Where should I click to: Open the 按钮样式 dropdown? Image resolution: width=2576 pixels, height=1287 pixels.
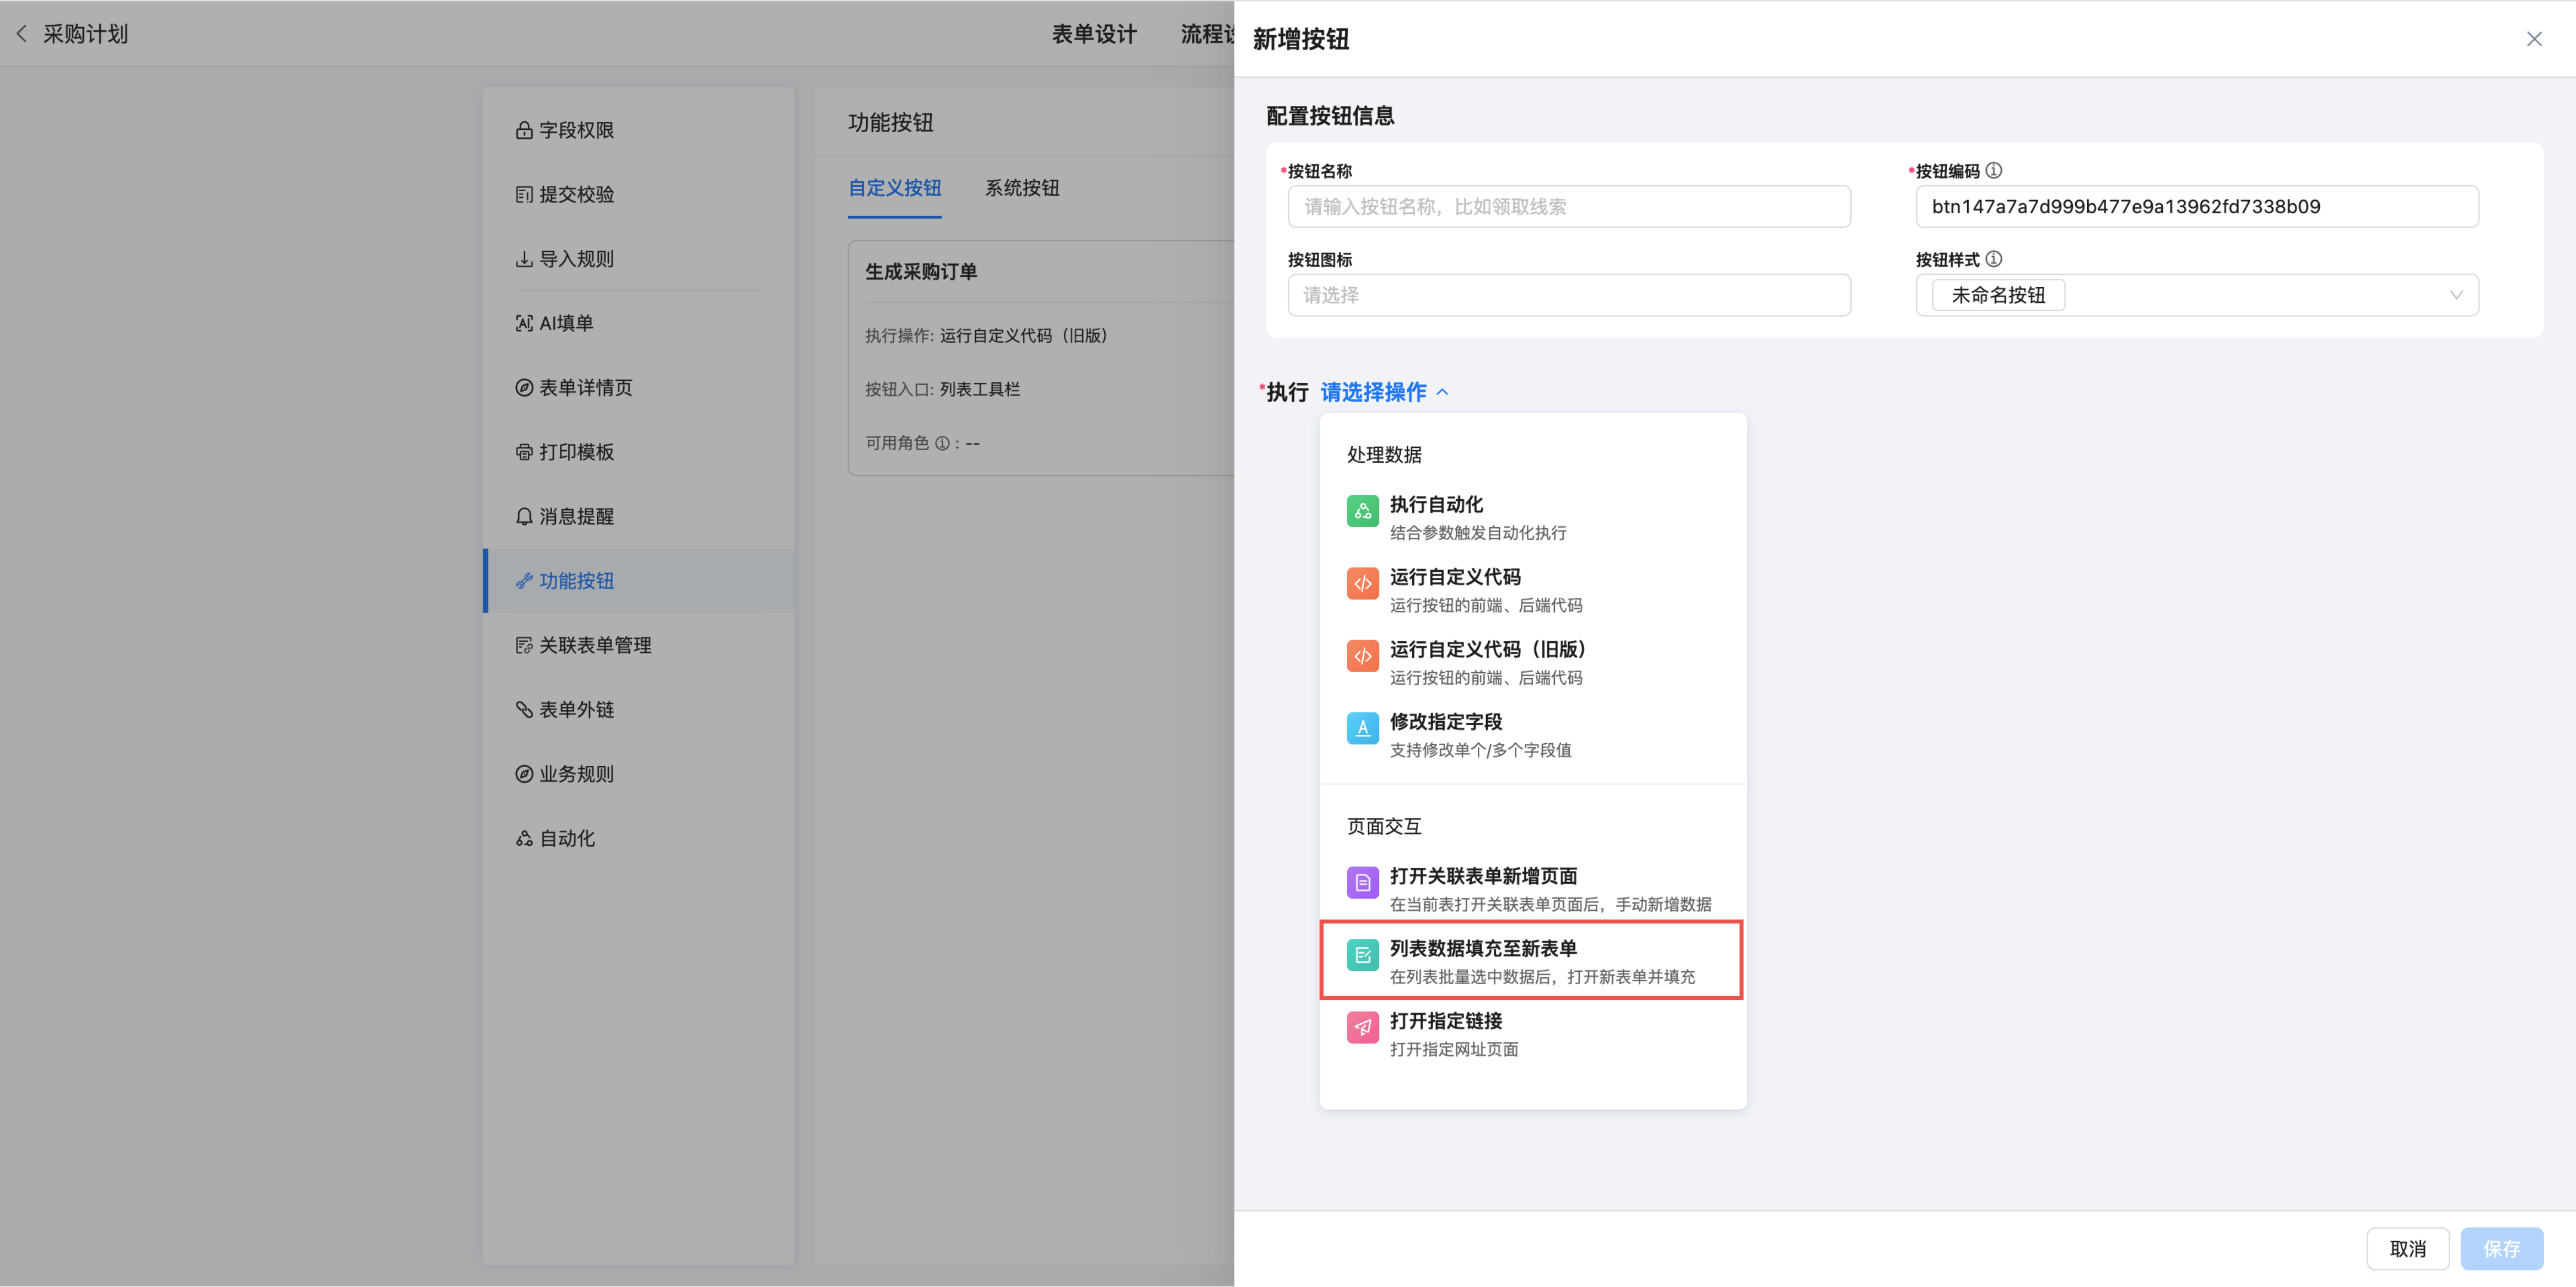point(2196,295)
